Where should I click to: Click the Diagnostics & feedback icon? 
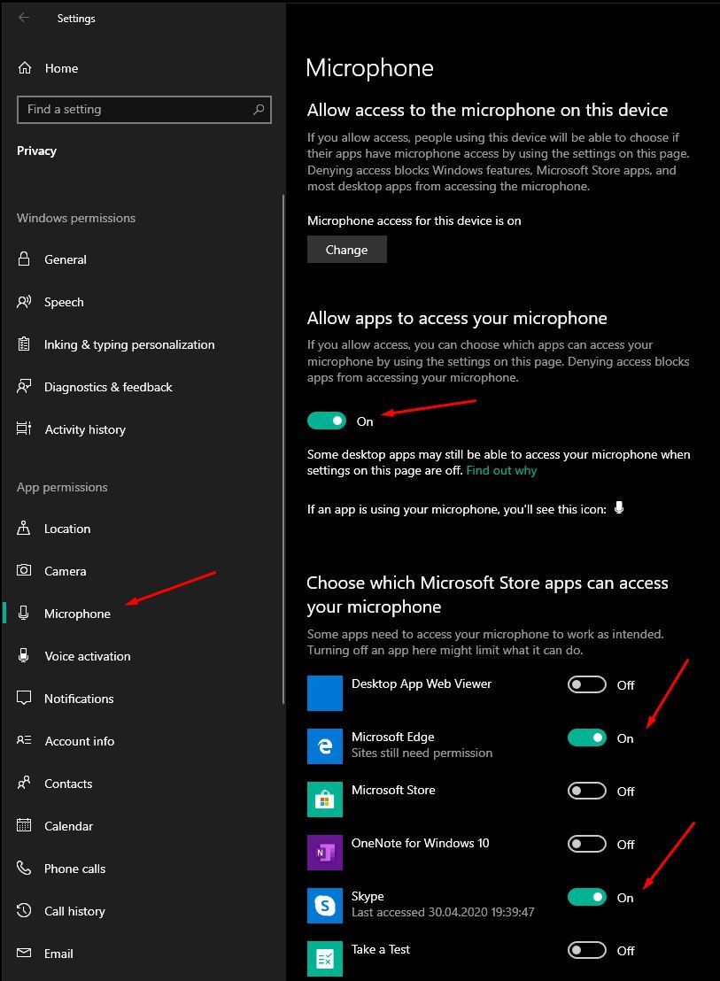[24, 386]
